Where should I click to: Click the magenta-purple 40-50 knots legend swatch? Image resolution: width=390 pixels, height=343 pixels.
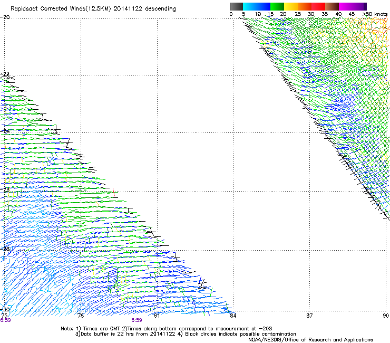[353, 6]
